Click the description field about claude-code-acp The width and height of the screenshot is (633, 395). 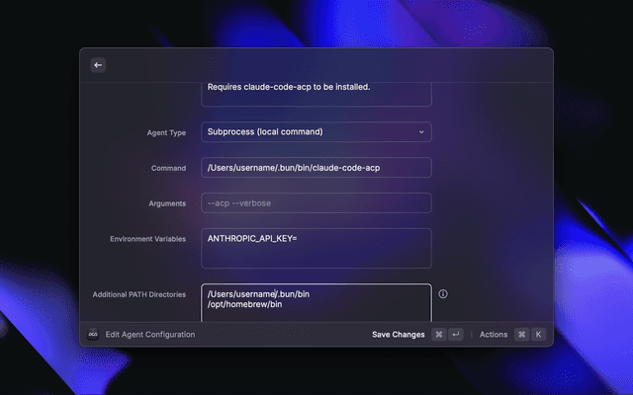point(316,92)
